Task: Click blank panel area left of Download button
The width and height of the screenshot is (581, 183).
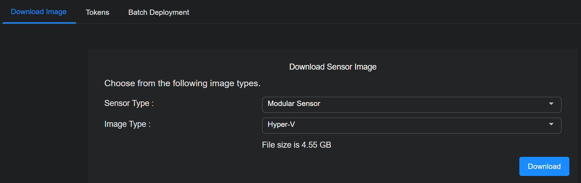Action: [390, 166]
